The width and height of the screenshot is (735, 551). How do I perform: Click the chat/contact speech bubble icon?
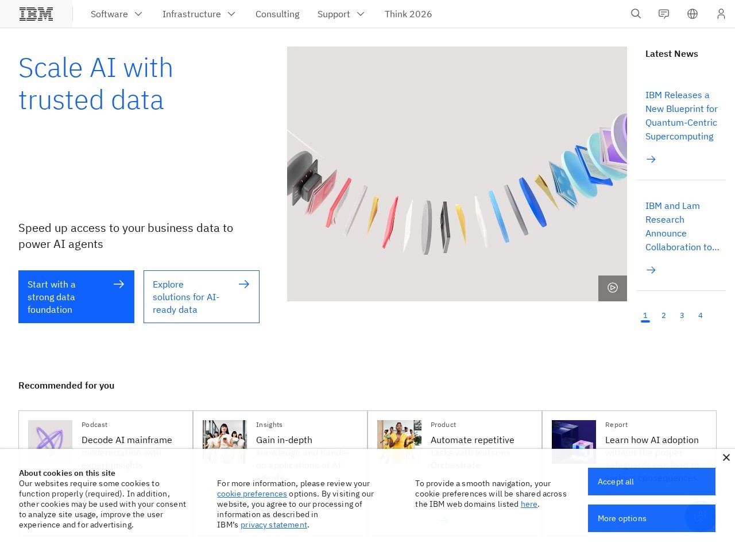[x=664, y=14]
